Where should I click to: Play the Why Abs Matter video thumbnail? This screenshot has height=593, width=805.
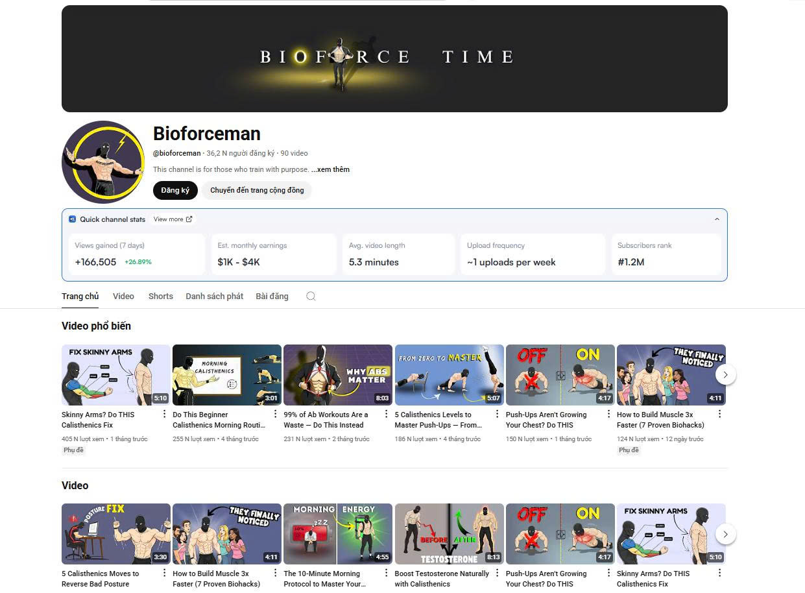[337, 375]
